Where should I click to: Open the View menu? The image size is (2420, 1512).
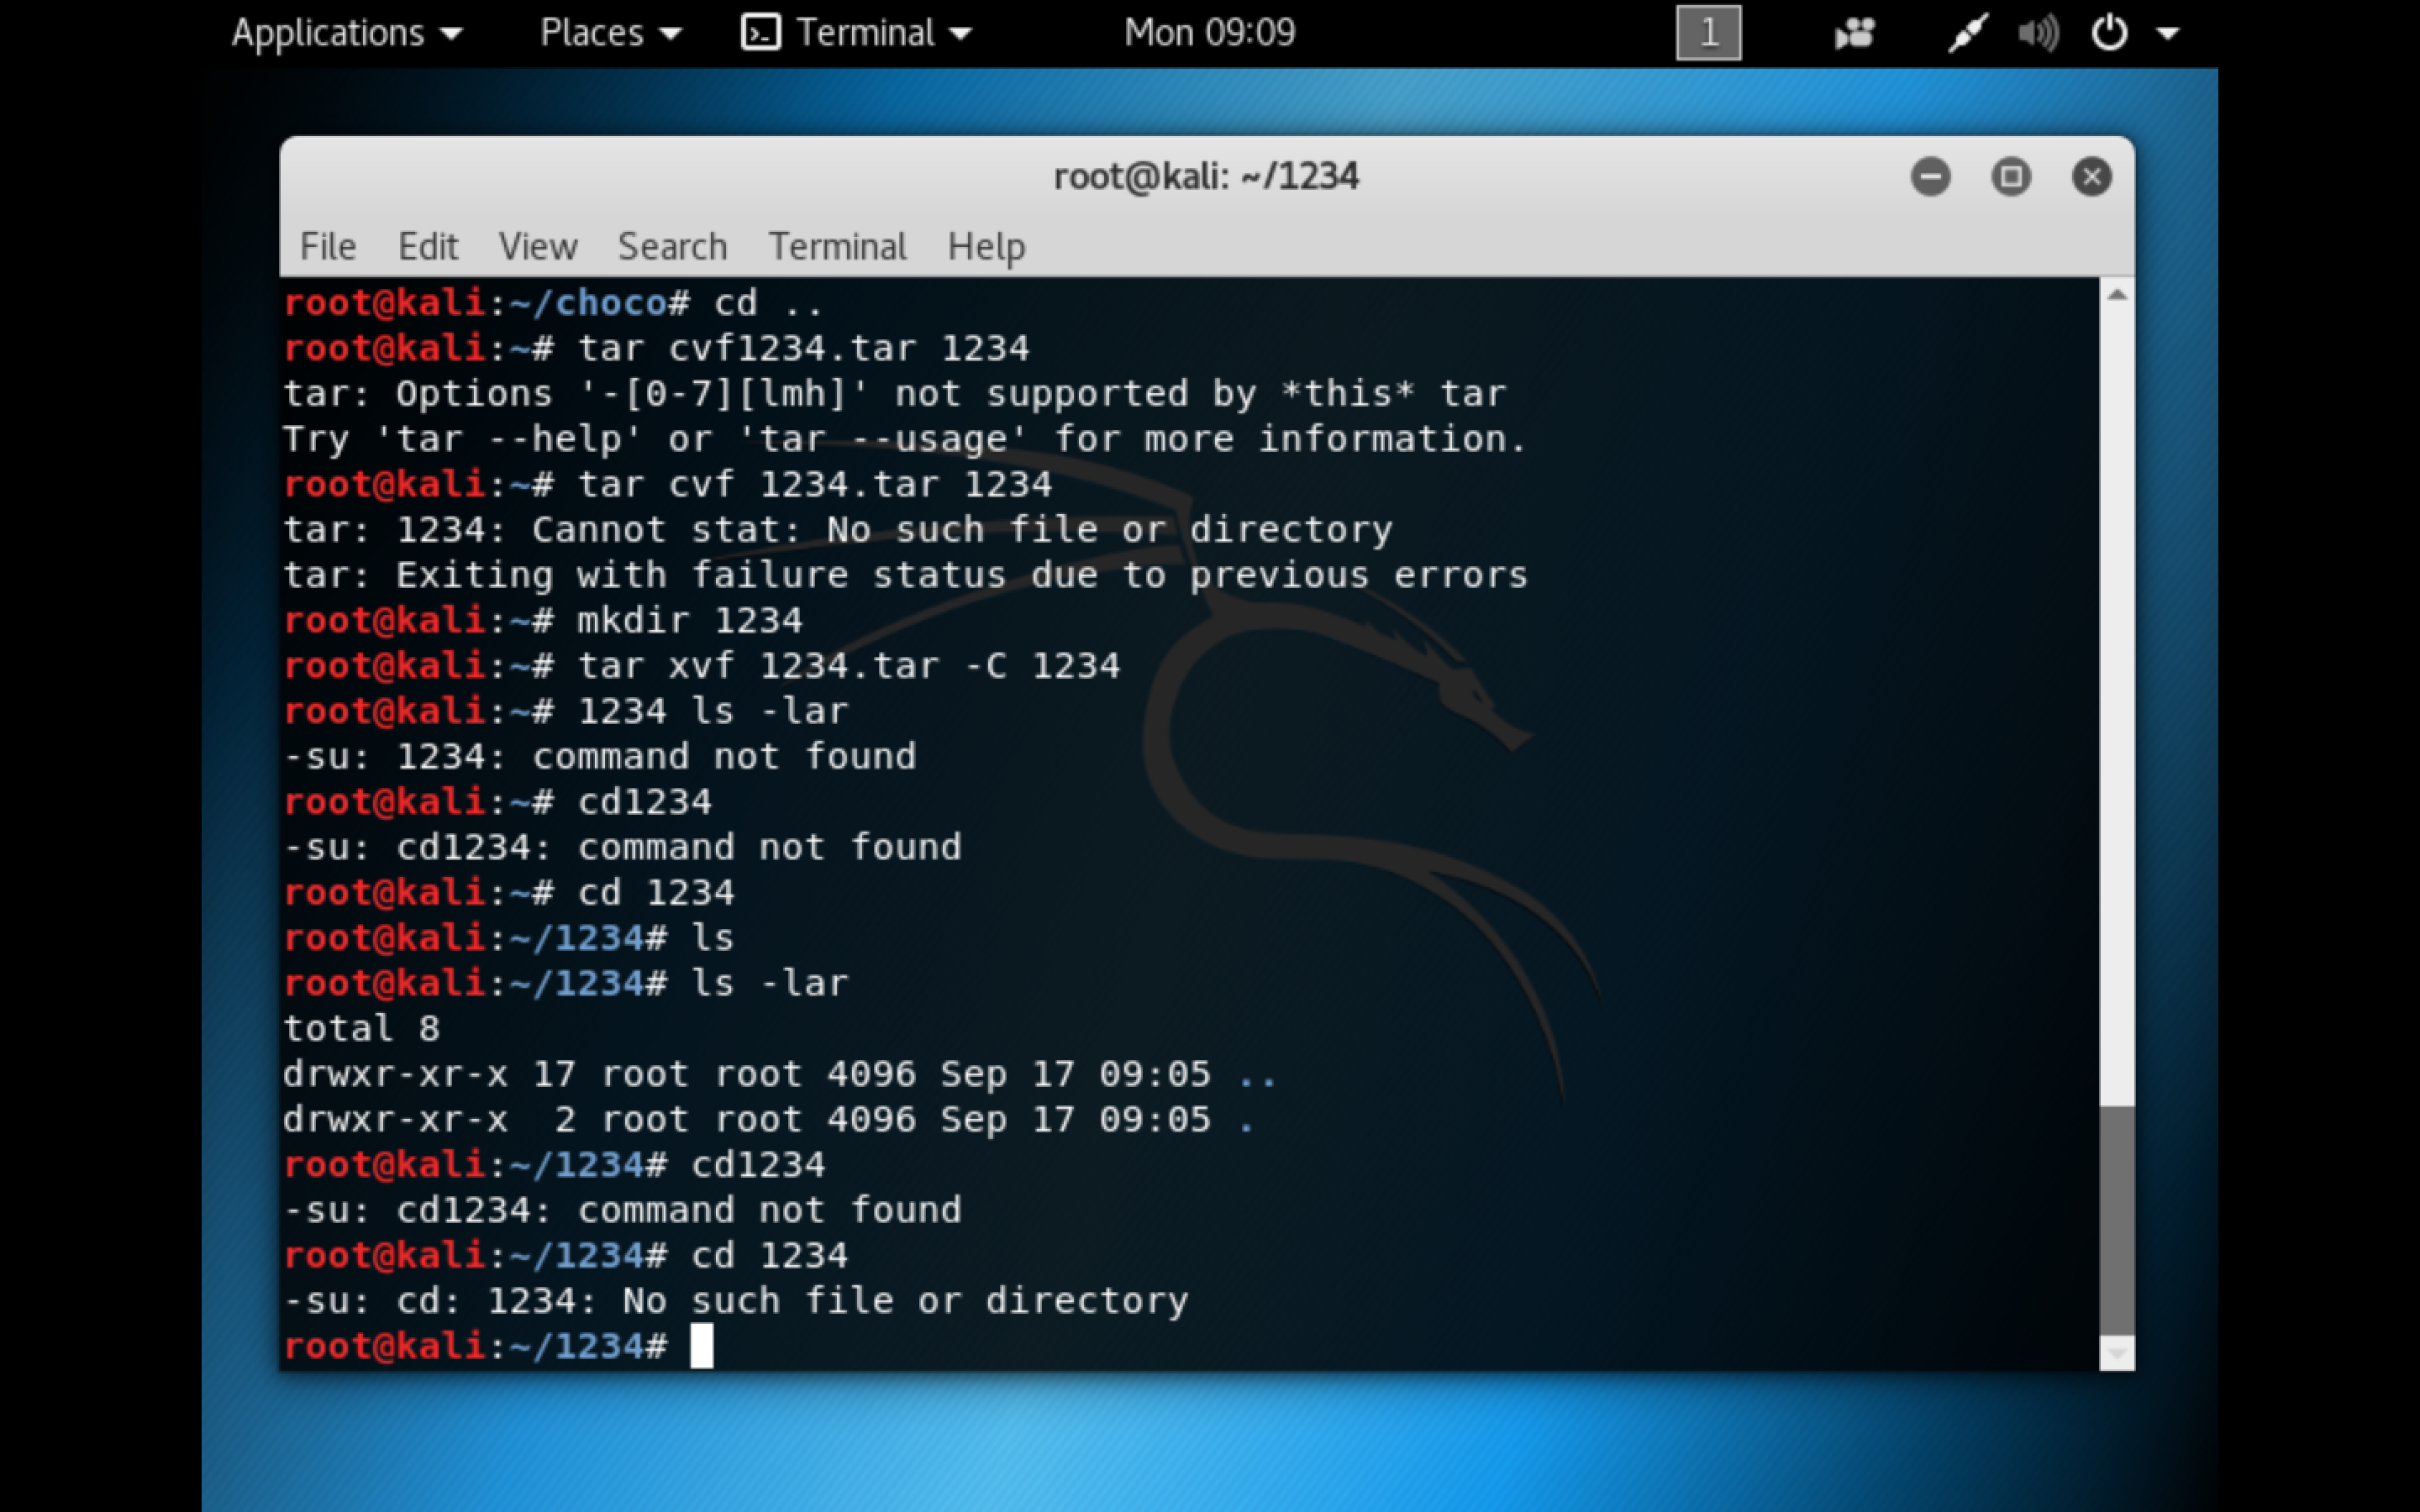pyautogui.click(x=538, y=246)
